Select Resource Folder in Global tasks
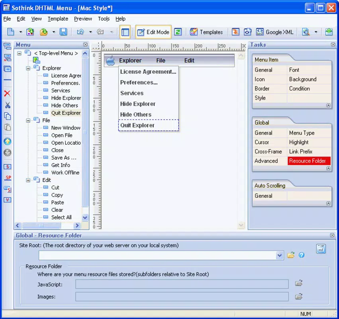Viewport: 339px width, 319px height. [x=309, y=161]
